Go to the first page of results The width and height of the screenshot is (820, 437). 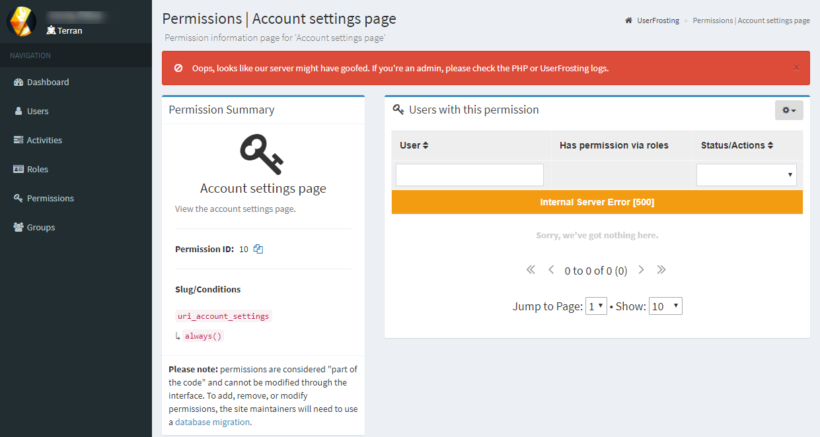[530, 270]
